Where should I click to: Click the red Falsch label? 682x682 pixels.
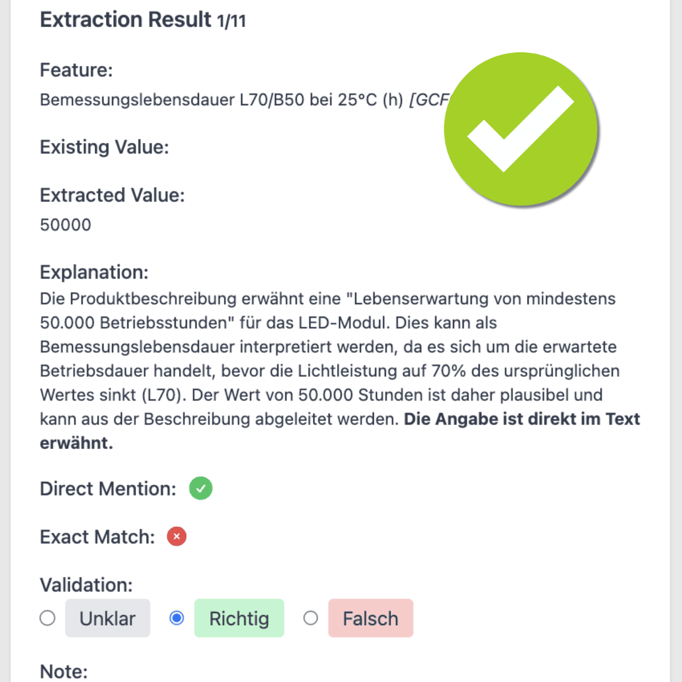(371, 618)
